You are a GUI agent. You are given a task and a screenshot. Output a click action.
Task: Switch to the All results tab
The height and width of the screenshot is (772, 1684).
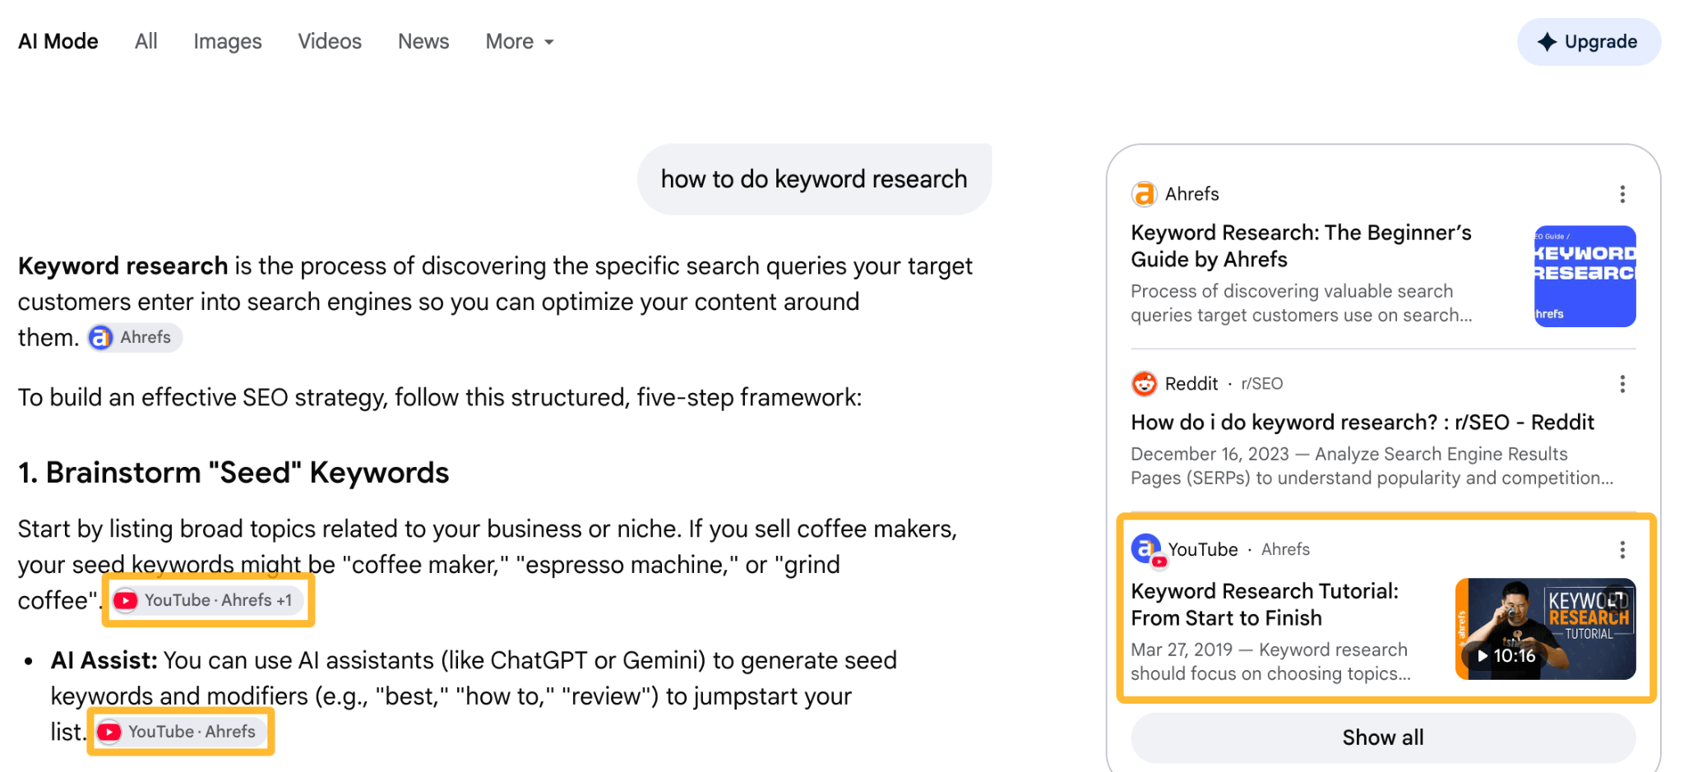tap(146, 42)
